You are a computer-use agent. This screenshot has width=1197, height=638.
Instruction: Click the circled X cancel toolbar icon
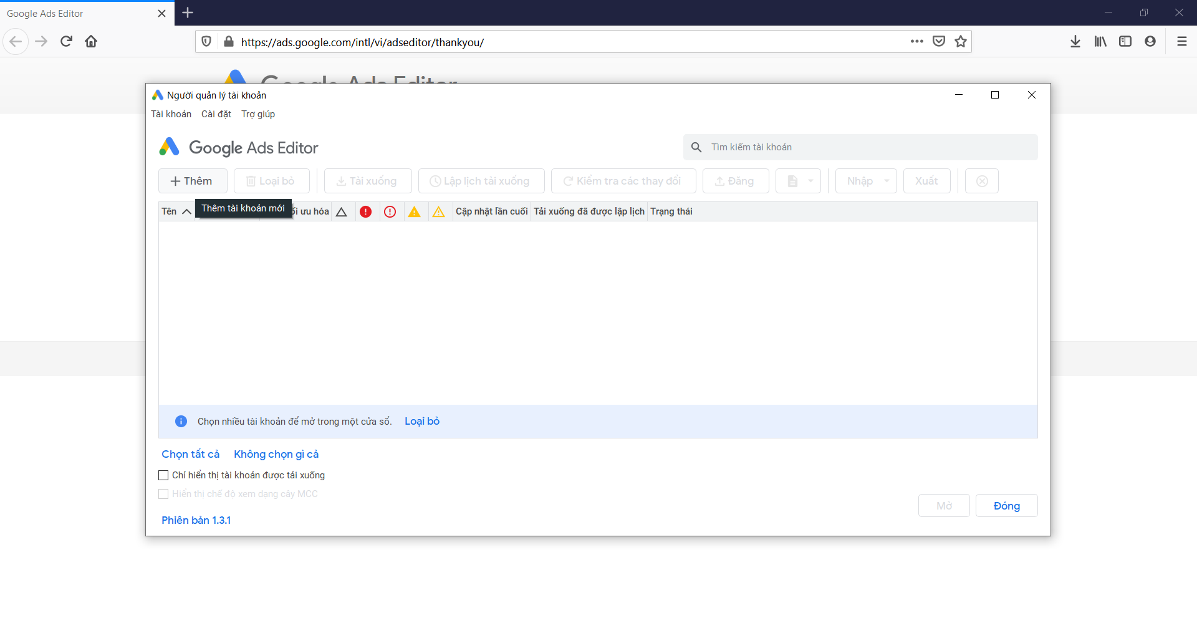tap(981, 181)
